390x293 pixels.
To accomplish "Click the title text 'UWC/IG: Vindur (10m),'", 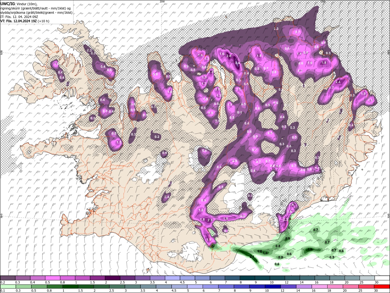I will [x=18, y=4].
